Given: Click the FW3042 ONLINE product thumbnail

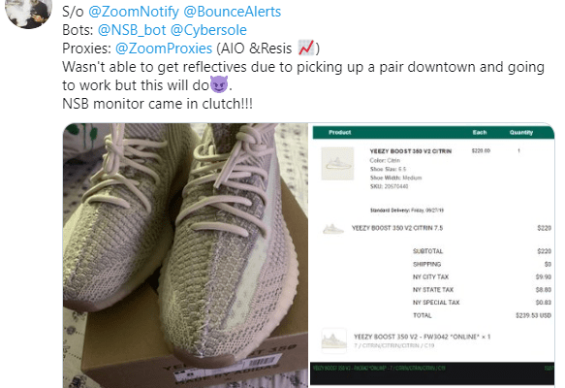Looking at the screenshot, I should [334, 340].
